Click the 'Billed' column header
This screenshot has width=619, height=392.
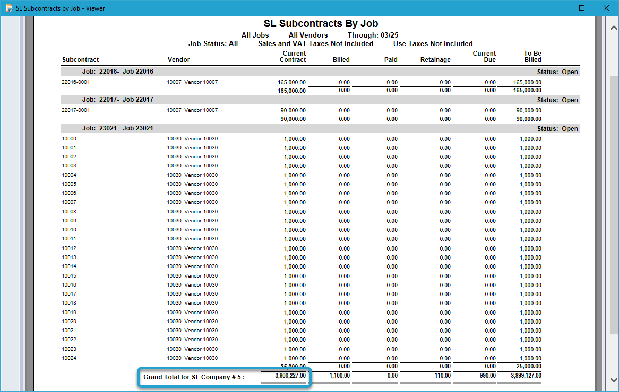pos(341,60)
